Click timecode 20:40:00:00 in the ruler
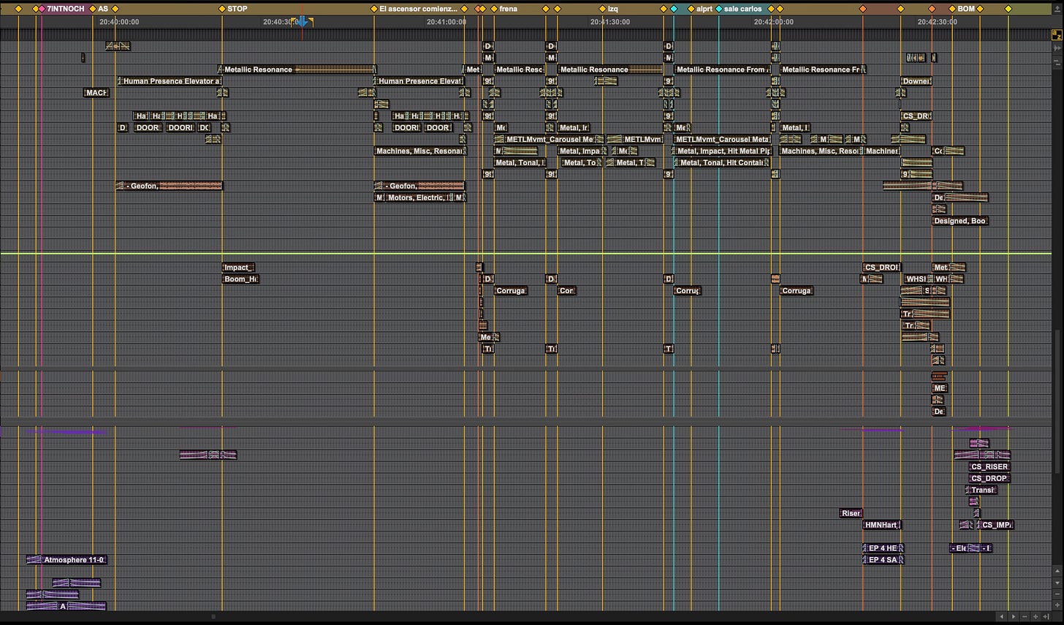Image resolution: width=1064 pixels, height=625 pixels. point(119,22)
